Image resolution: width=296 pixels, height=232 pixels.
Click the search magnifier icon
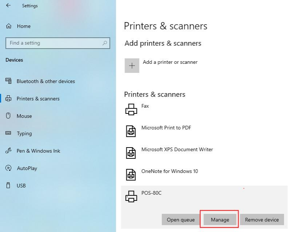(105, 43)
